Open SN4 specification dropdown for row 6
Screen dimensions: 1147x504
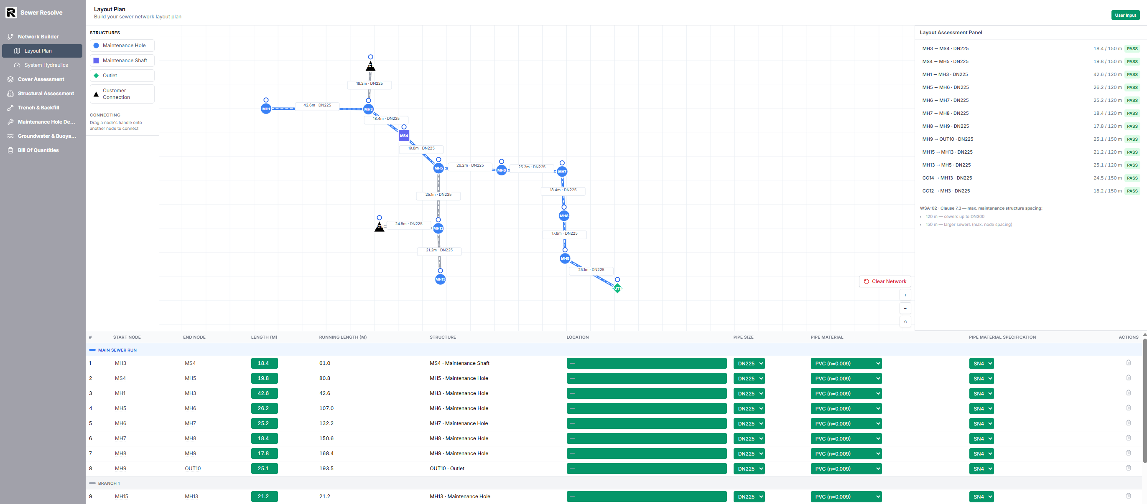981,438
